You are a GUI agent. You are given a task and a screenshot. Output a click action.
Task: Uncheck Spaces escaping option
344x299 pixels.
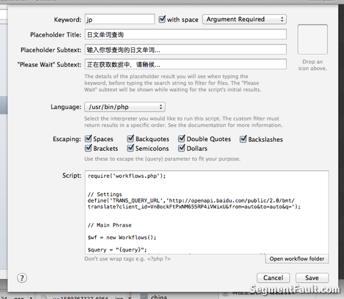[x=88, y=138]
